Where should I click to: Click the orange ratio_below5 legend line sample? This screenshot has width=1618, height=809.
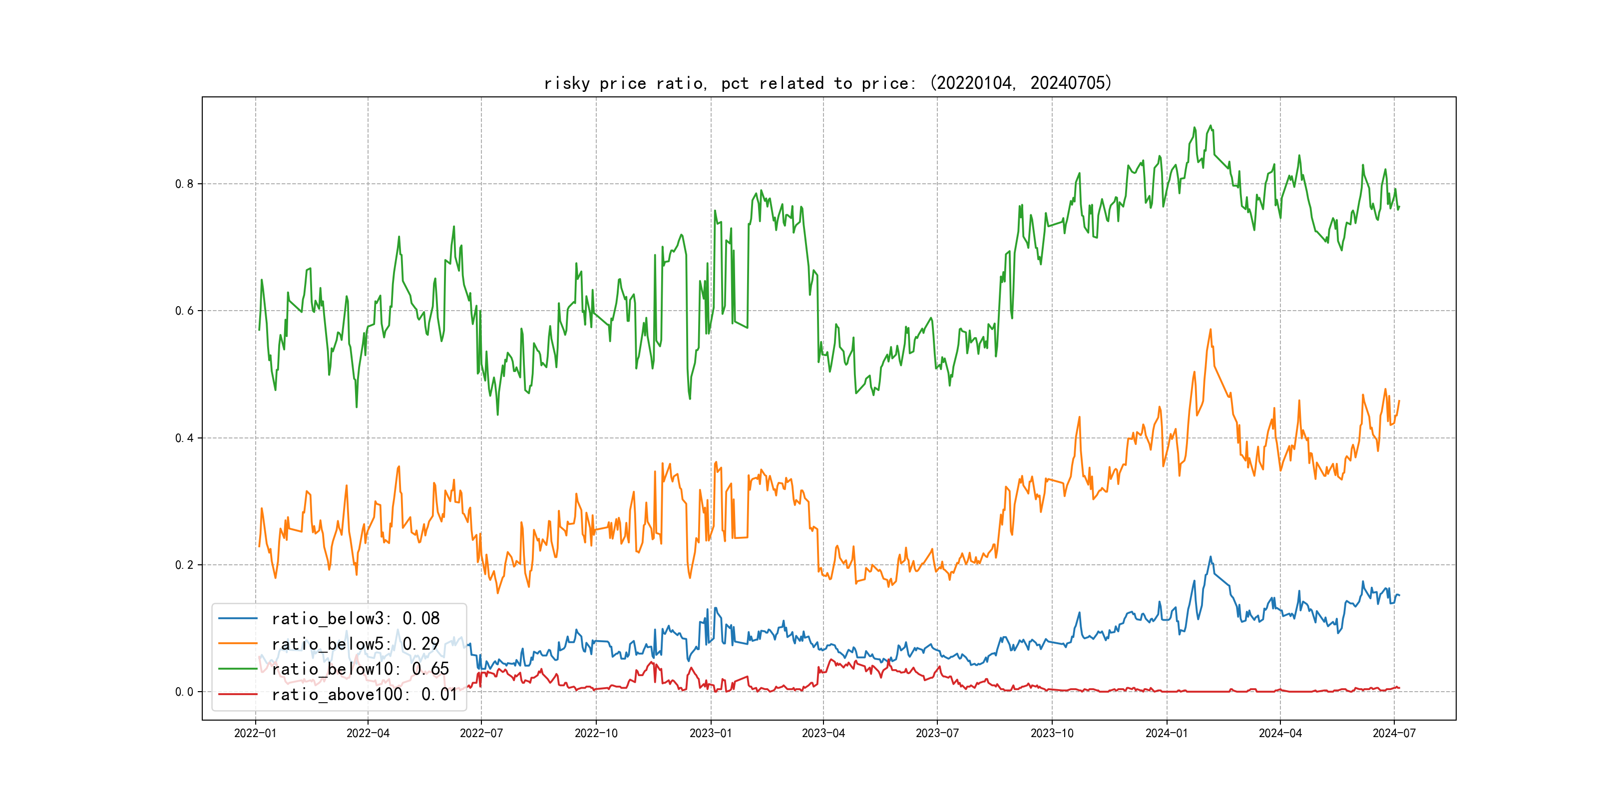pyautogui.click(x=237, y=644)
